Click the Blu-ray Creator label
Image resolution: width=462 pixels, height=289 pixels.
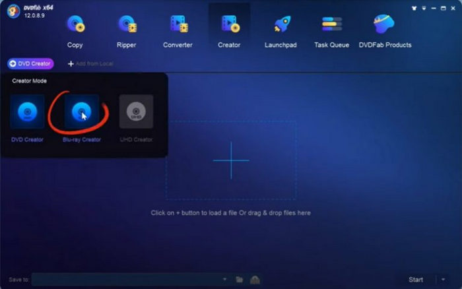click(x=82, y=140)
